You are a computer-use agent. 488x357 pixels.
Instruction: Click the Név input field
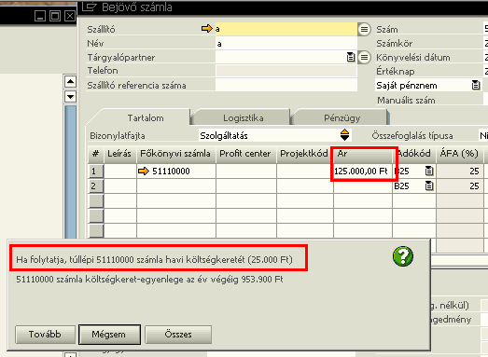286,43
